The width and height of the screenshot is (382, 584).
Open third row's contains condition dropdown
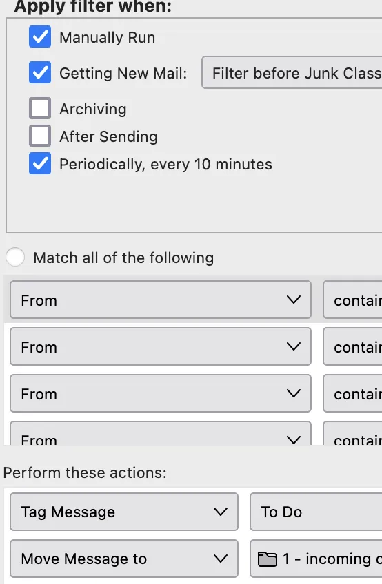(352, 394)
